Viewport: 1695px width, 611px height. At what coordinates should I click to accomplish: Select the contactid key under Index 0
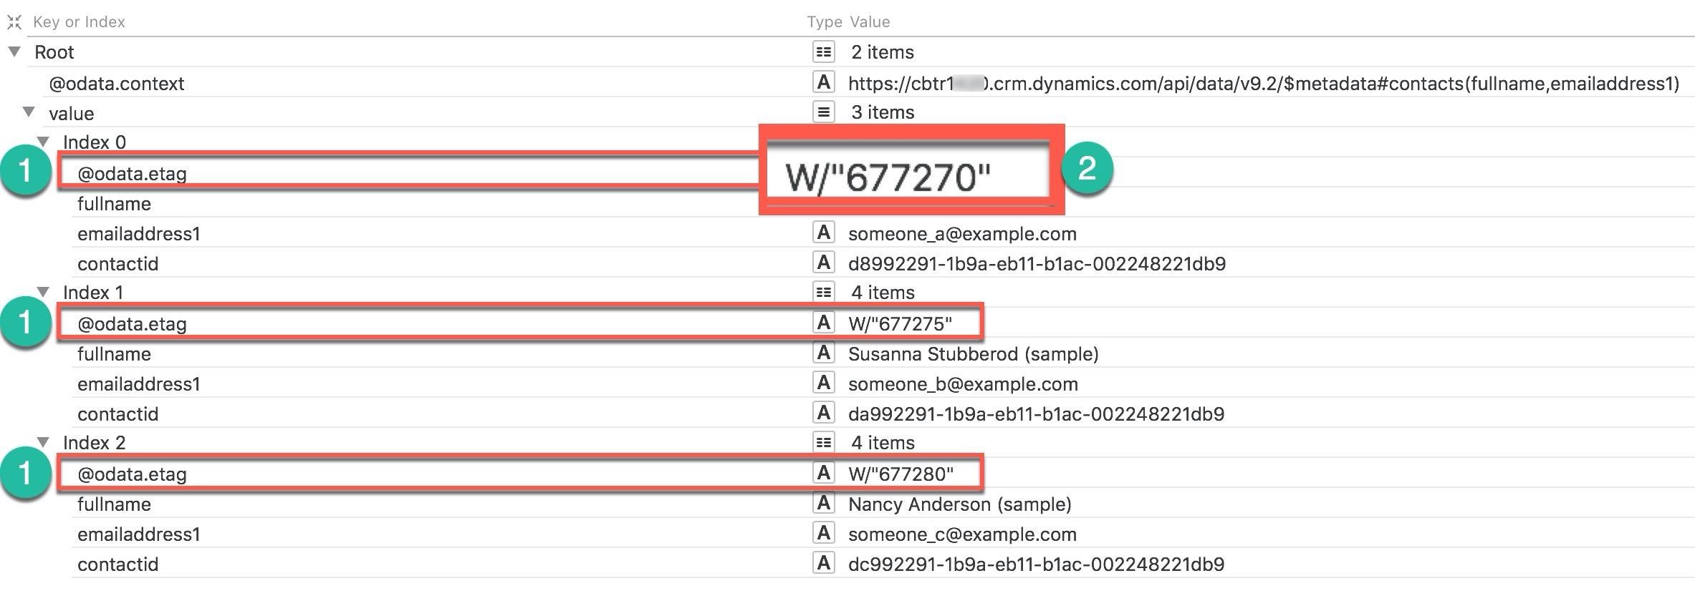117,264
